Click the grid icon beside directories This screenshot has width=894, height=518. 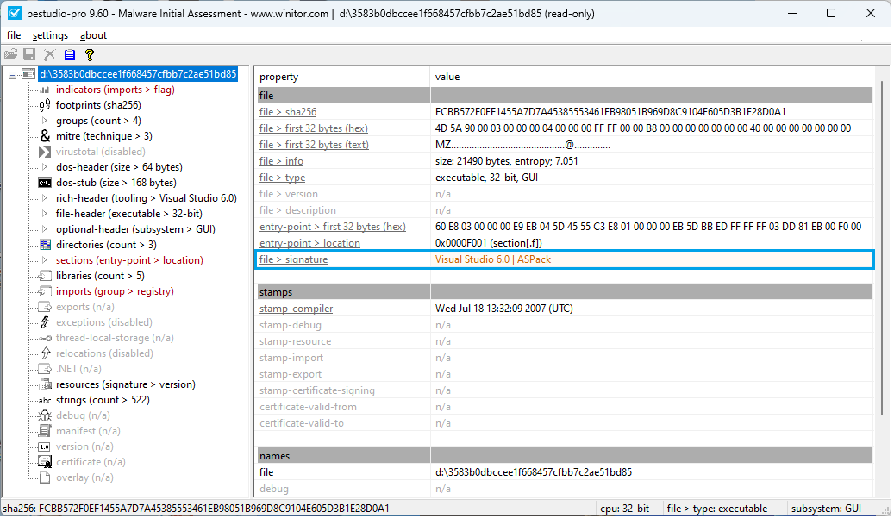coord(44,244)
